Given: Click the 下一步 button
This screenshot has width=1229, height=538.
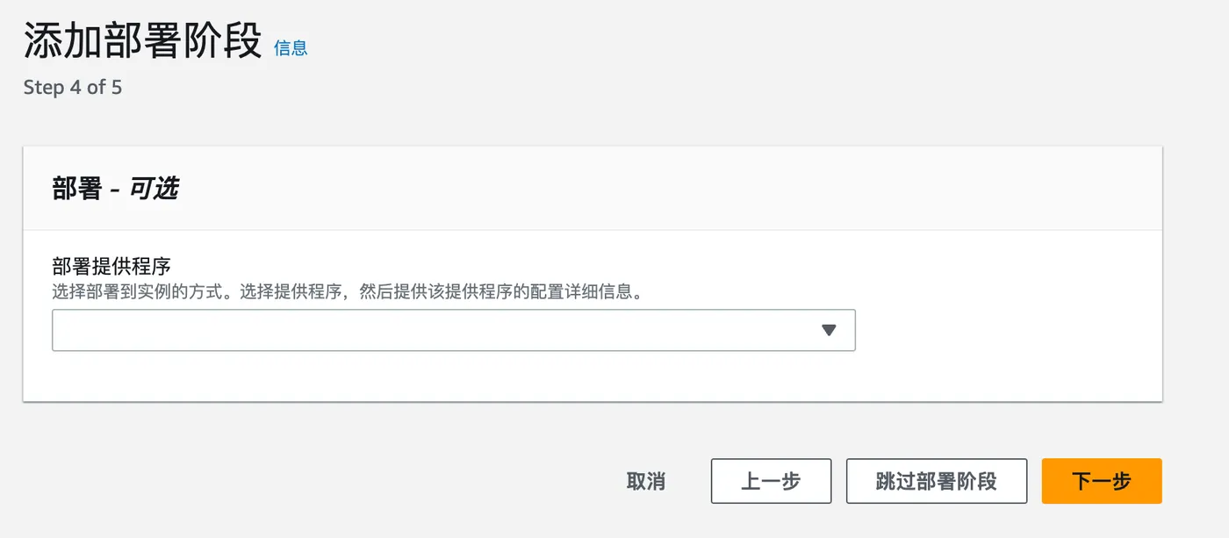Looking at the screenshot, I should coord(1101,481).
